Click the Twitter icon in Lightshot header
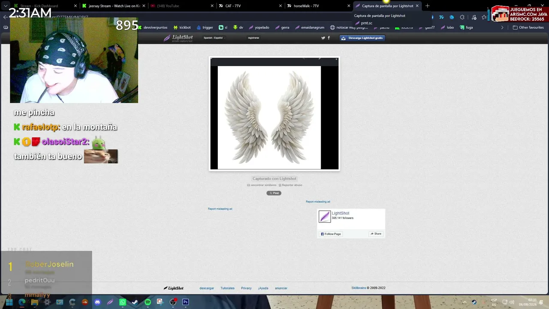 click(323, 38)
